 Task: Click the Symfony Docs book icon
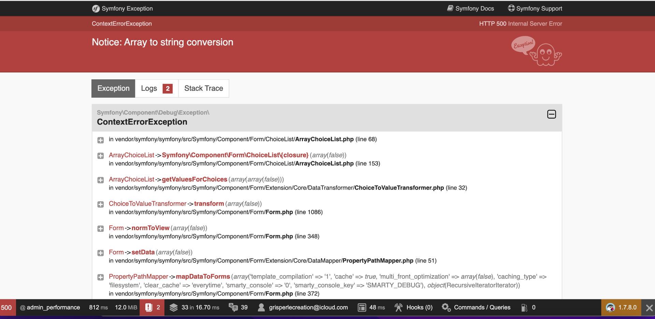tap(450, 8)
